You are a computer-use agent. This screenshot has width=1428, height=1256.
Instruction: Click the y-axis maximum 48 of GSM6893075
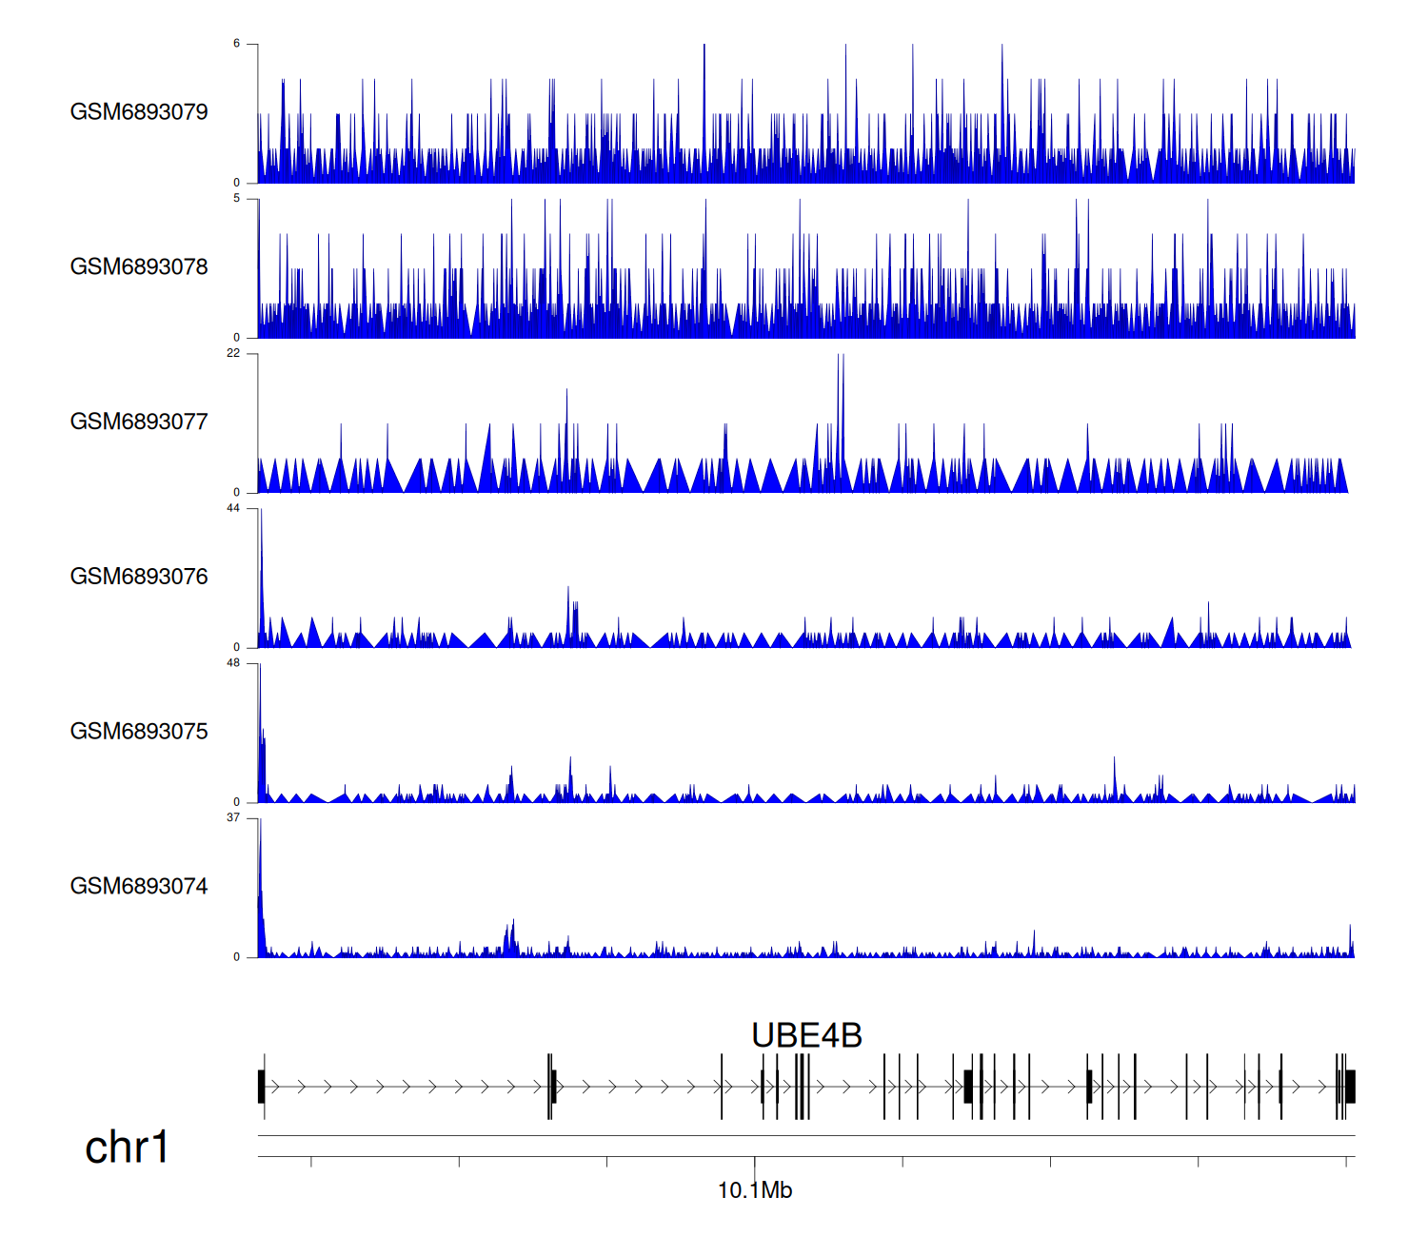tap(233, 663)
